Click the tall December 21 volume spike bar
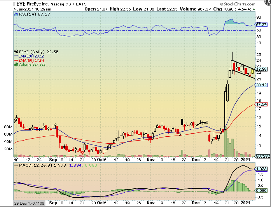 (225, 142)
